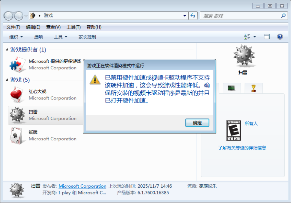
Task: Collapse the 游戏提供者 (1) group
Action: [7, 49]
